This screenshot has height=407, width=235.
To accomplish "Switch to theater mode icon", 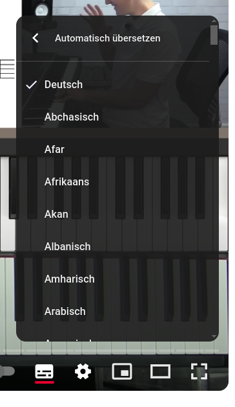I will [x=160, y=371].
